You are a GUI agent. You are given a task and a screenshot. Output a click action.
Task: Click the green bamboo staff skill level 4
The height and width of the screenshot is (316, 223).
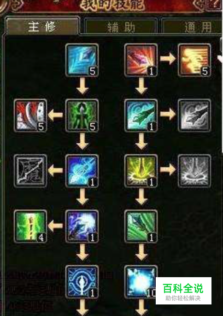[30, 226]
